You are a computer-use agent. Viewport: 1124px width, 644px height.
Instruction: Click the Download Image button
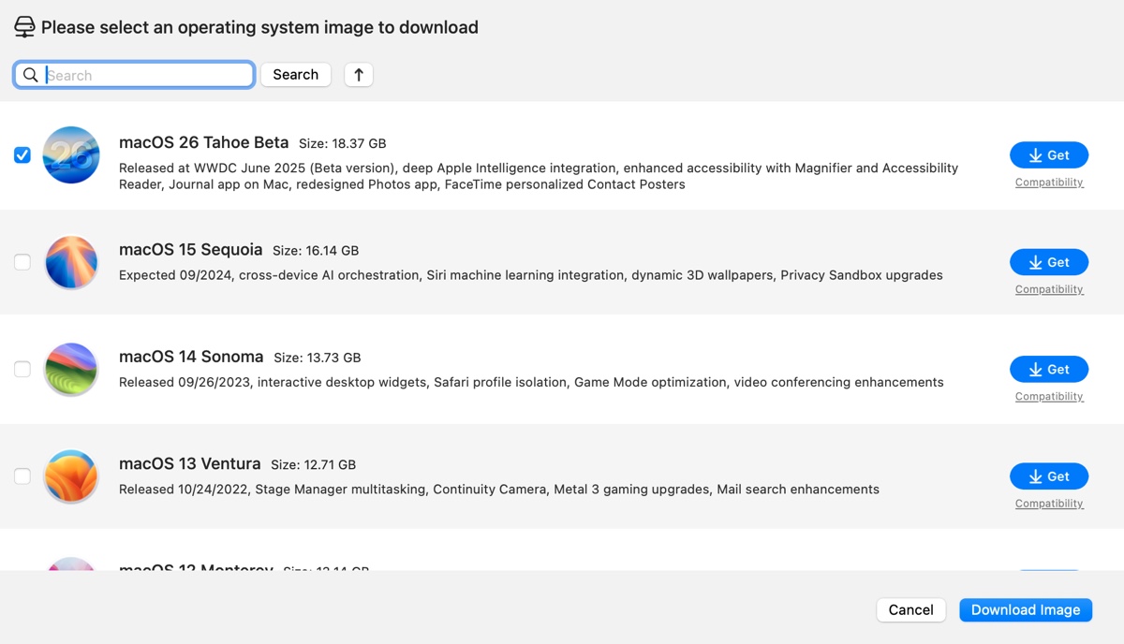(1025, 610)
